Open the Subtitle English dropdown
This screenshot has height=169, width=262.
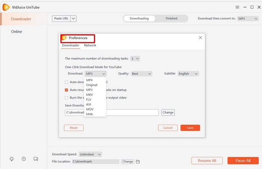(188, 74)
